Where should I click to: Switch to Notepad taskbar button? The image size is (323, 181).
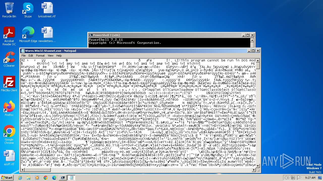pyautogui.click(x=71, y=178)
